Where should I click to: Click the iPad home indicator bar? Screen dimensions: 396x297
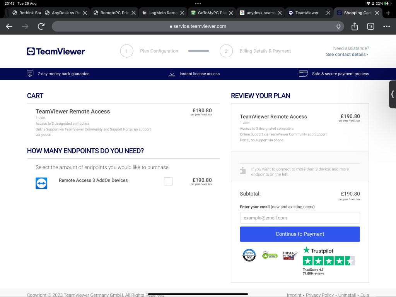pos(198,294)
